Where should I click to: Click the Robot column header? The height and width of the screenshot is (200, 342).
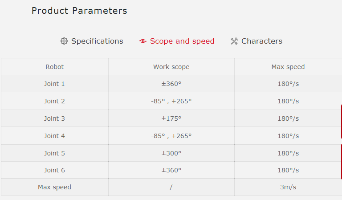54,67
